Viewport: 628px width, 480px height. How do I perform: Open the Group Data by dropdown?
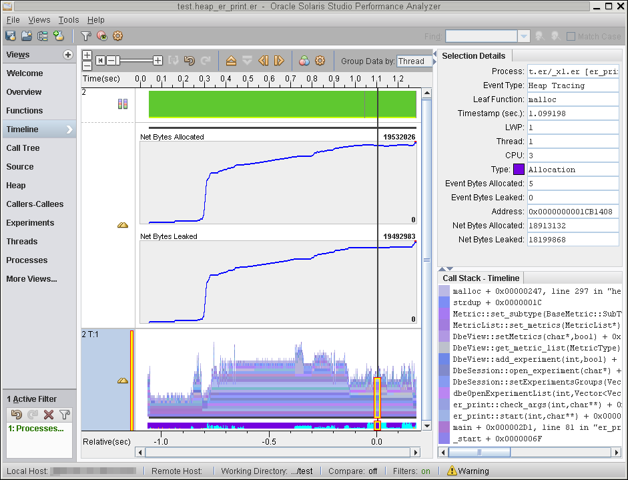click(x=414, y=61)
